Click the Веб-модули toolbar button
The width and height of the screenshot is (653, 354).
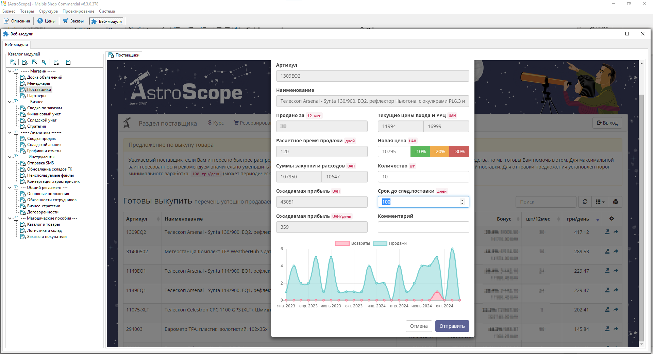[107, 21]
